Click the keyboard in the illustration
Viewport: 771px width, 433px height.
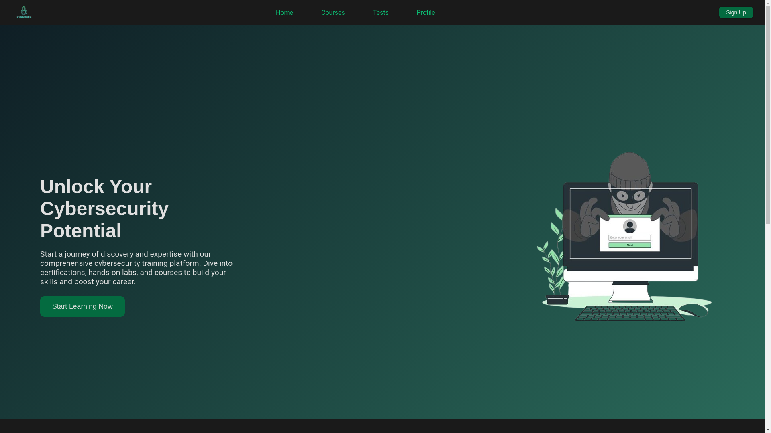click(629, 314)
